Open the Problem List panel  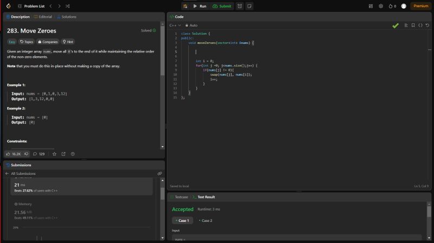pyautogui.click(x=31, y=6)
